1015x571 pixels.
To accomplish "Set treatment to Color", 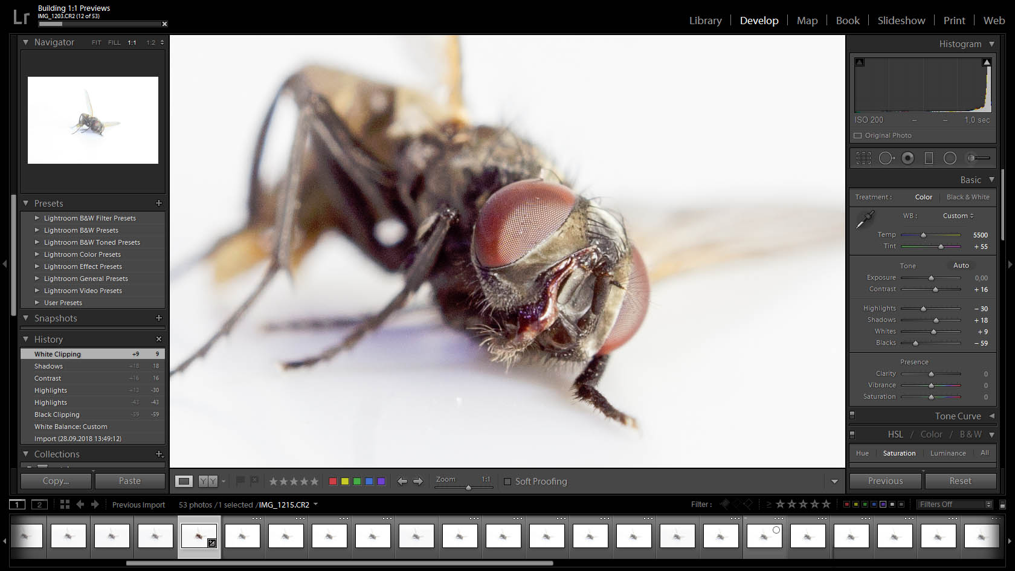I will pyautogui.click(x=923, y=197).
